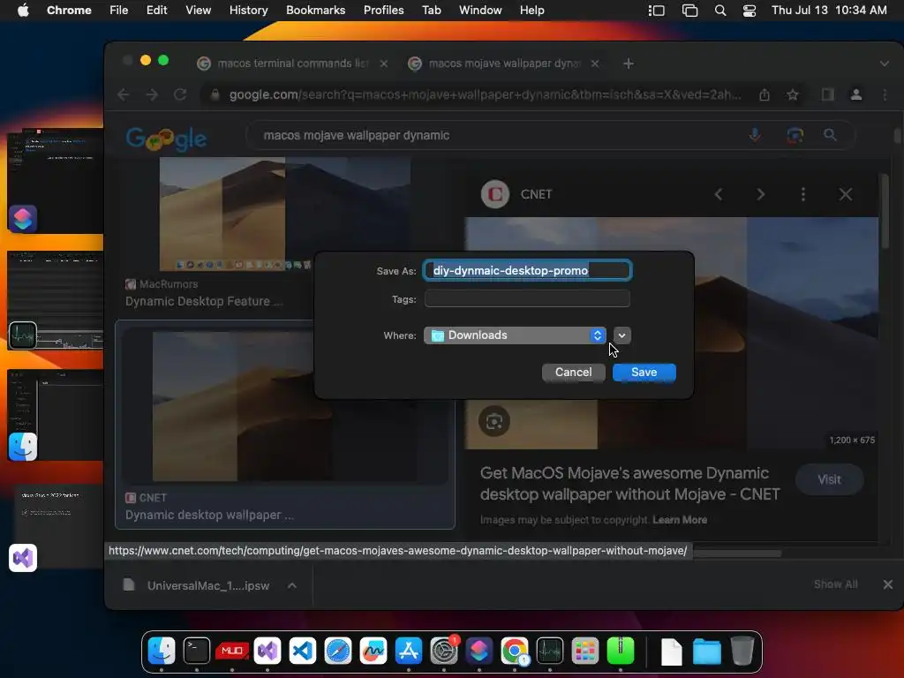Open the Downloads folder stack in Dock

coord(706,652)
